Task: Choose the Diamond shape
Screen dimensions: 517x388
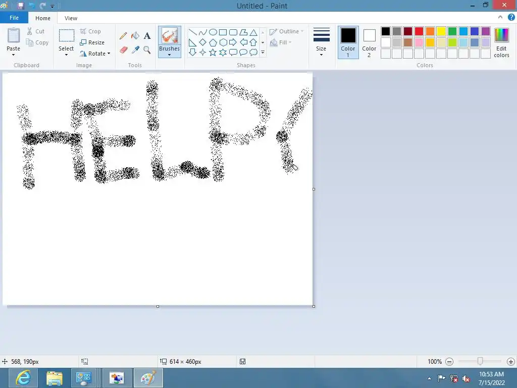Action: click(203, 42)
